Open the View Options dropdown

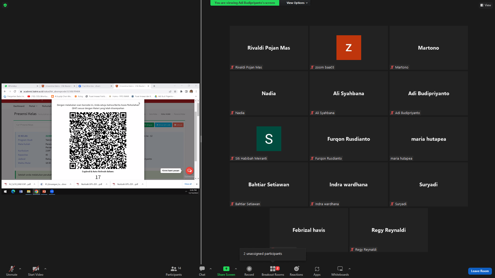point(297,3)
